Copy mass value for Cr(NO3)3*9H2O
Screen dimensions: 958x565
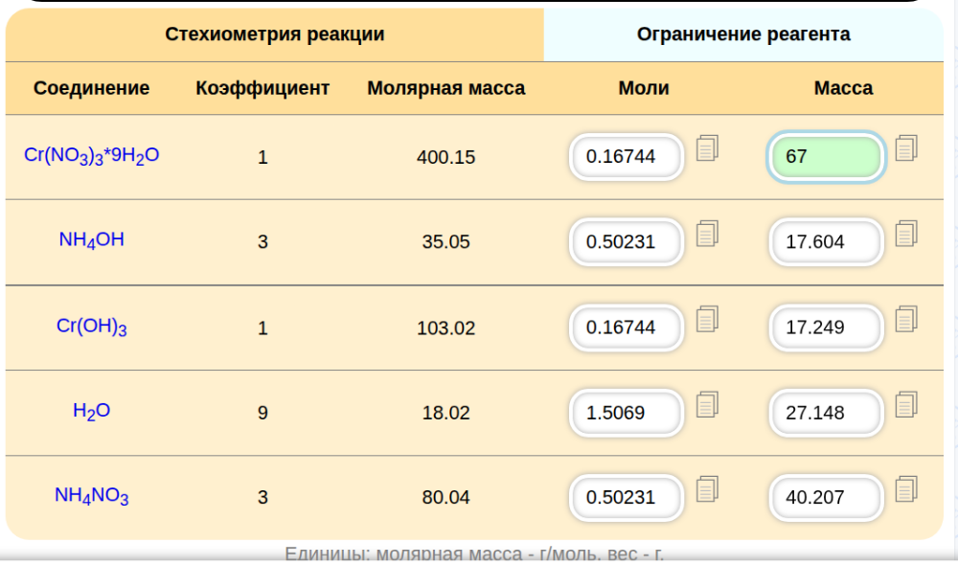(906, 147)
